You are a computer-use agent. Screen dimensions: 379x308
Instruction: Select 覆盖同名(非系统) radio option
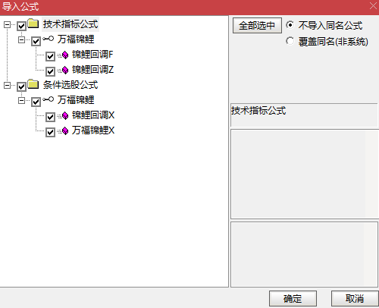(290, 41)
